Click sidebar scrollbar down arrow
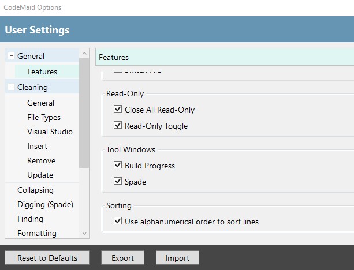 tap(84, 234)
